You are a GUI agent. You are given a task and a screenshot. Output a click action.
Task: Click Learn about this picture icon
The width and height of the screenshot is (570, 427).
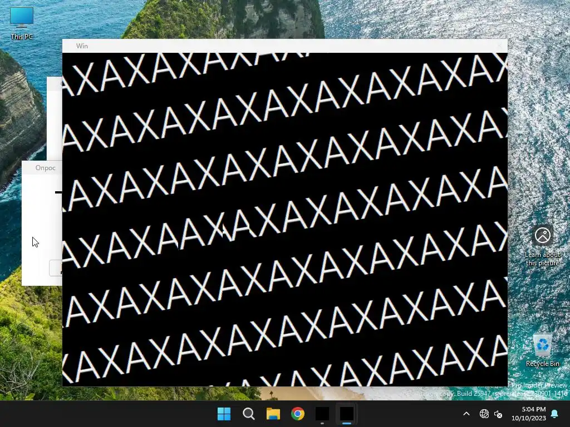click(542, 245)
